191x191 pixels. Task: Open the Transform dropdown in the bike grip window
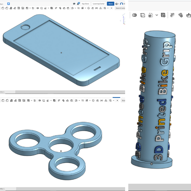click(157, 15)
